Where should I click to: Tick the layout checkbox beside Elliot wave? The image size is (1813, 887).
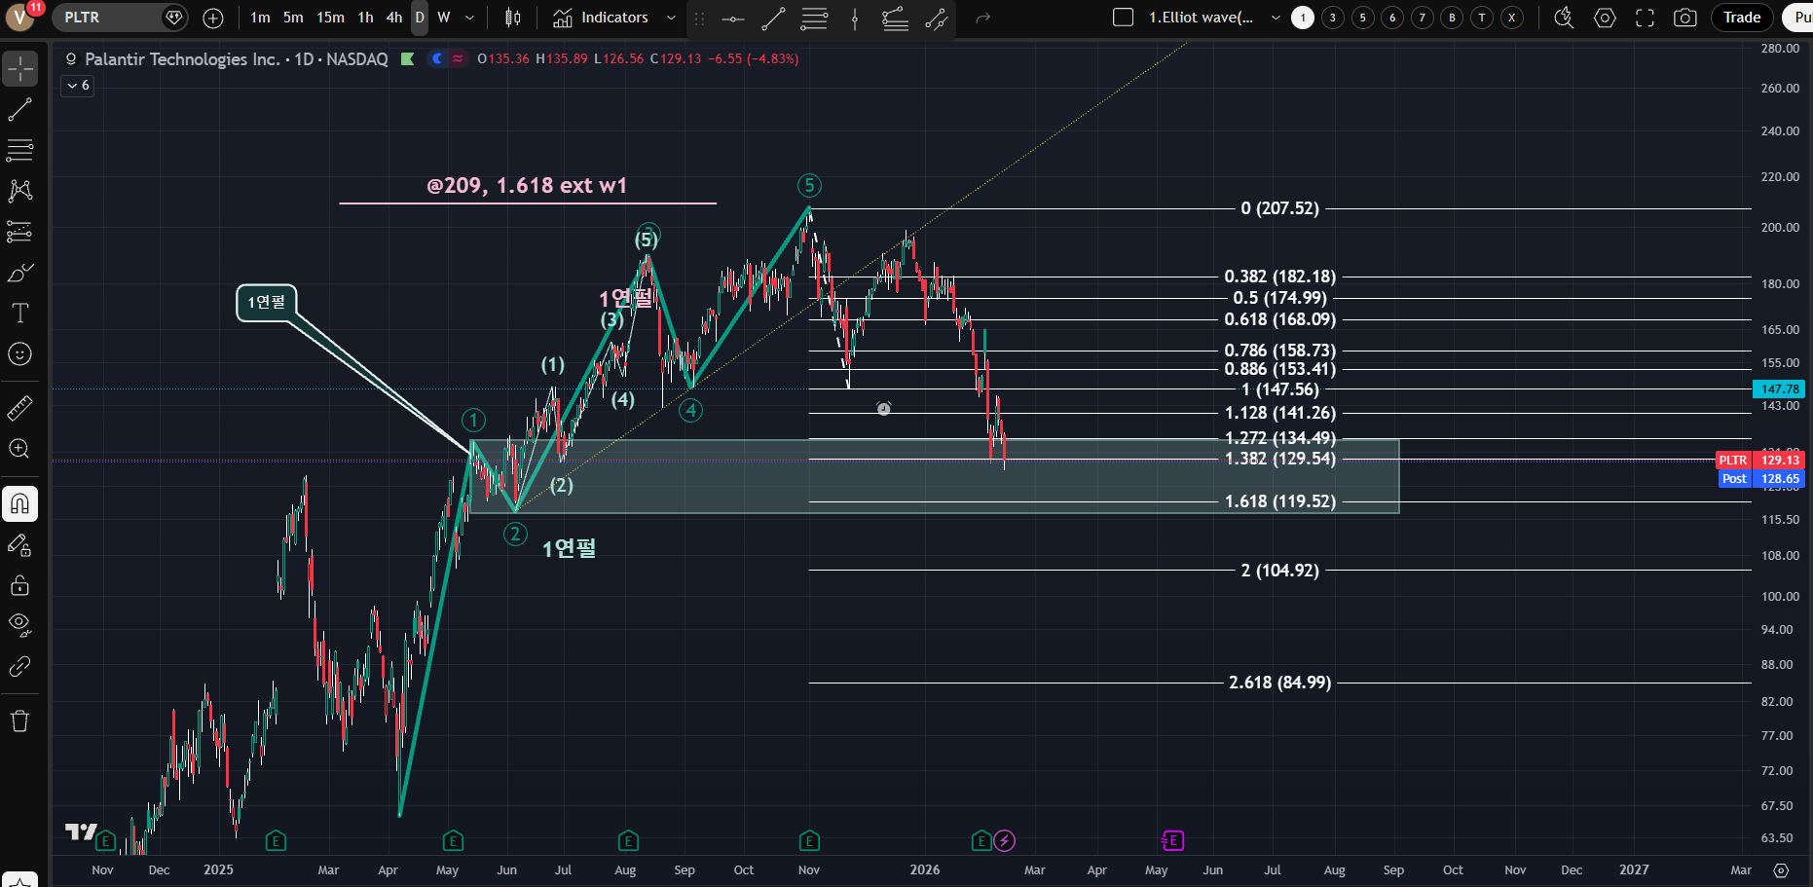tap(1123, 18)
